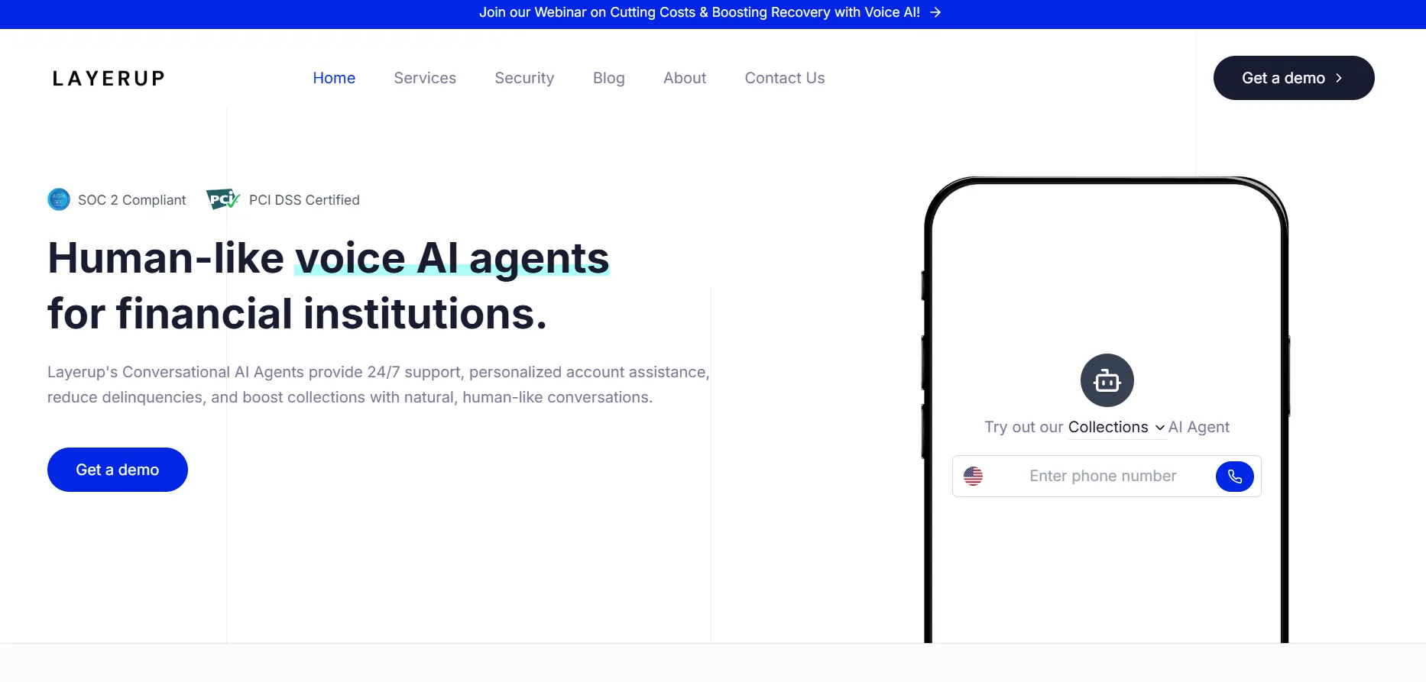Click the LAYERUP logo
The width and height of the screenshot is (1426, 682).
pyautogui.click(x=109, y=79)
